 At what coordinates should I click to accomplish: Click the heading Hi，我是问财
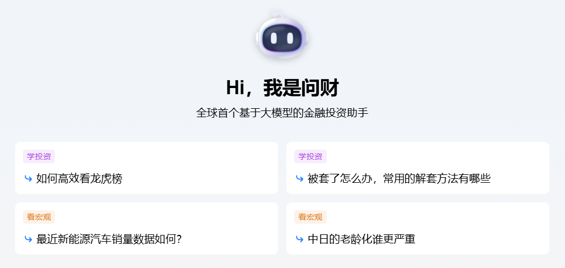pyautogui.click(x=282, y=87)
